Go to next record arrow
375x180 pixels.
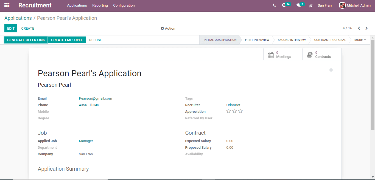(x=366, y=28)
